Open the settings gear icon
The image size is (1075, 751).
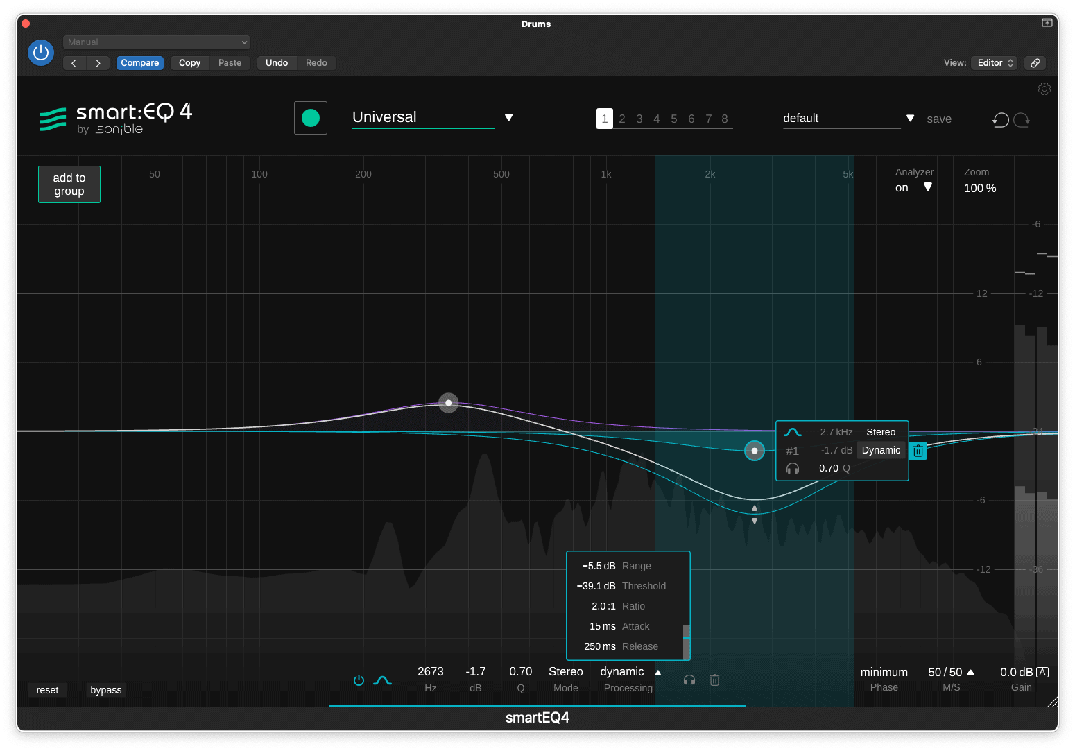click(x=1044, y=89)
